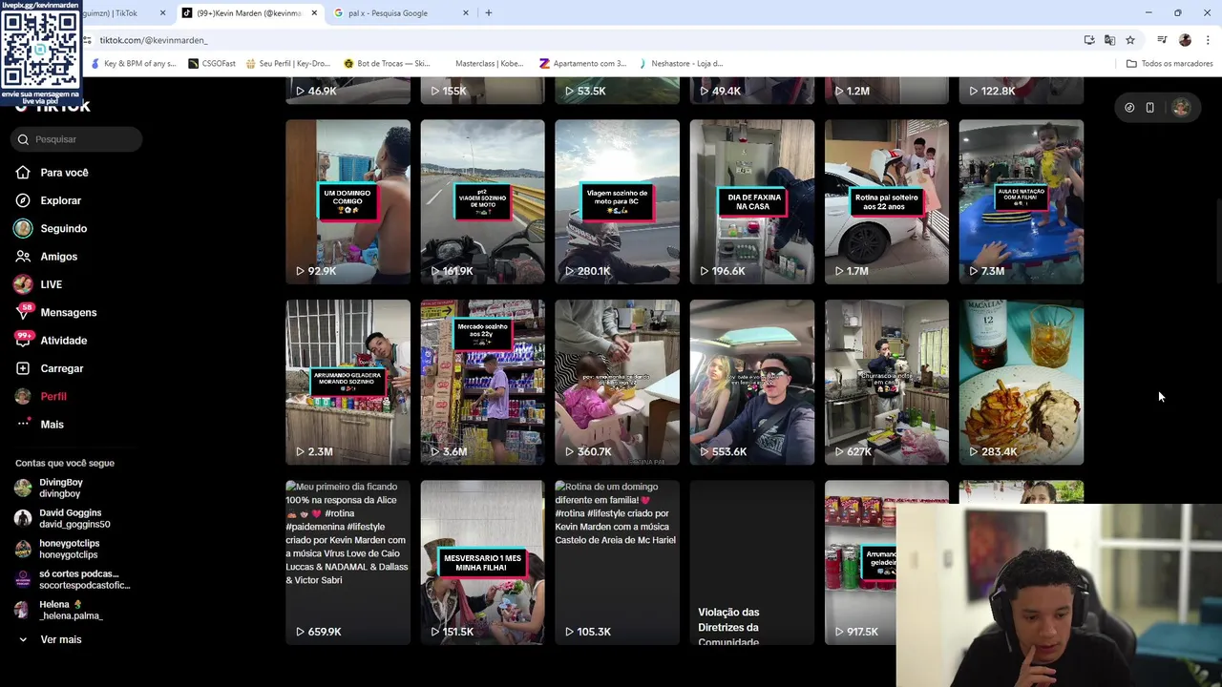Screen dimensions: 1222x687
Task: Open Seu Perfil Key-Drop bookmark
Action: click(287, 64)
